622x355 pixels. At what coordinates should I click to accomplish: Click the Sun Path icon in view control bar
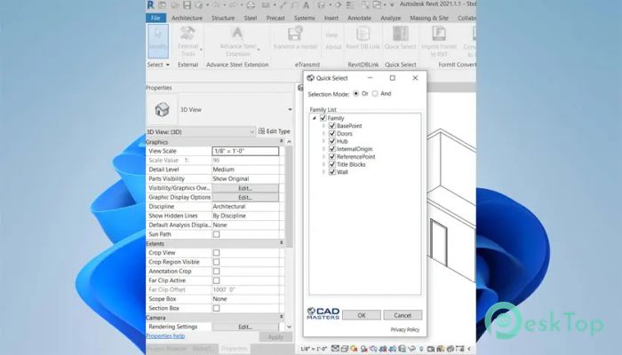coord(354,349)
